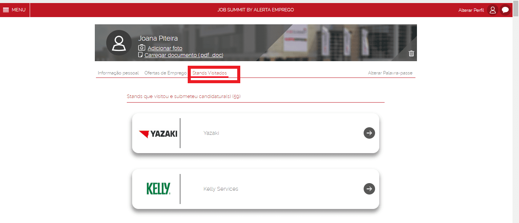Click the round profile avatar placeholder
The image size is (519, 223).
pyautogui.click(x=119, y=43)
